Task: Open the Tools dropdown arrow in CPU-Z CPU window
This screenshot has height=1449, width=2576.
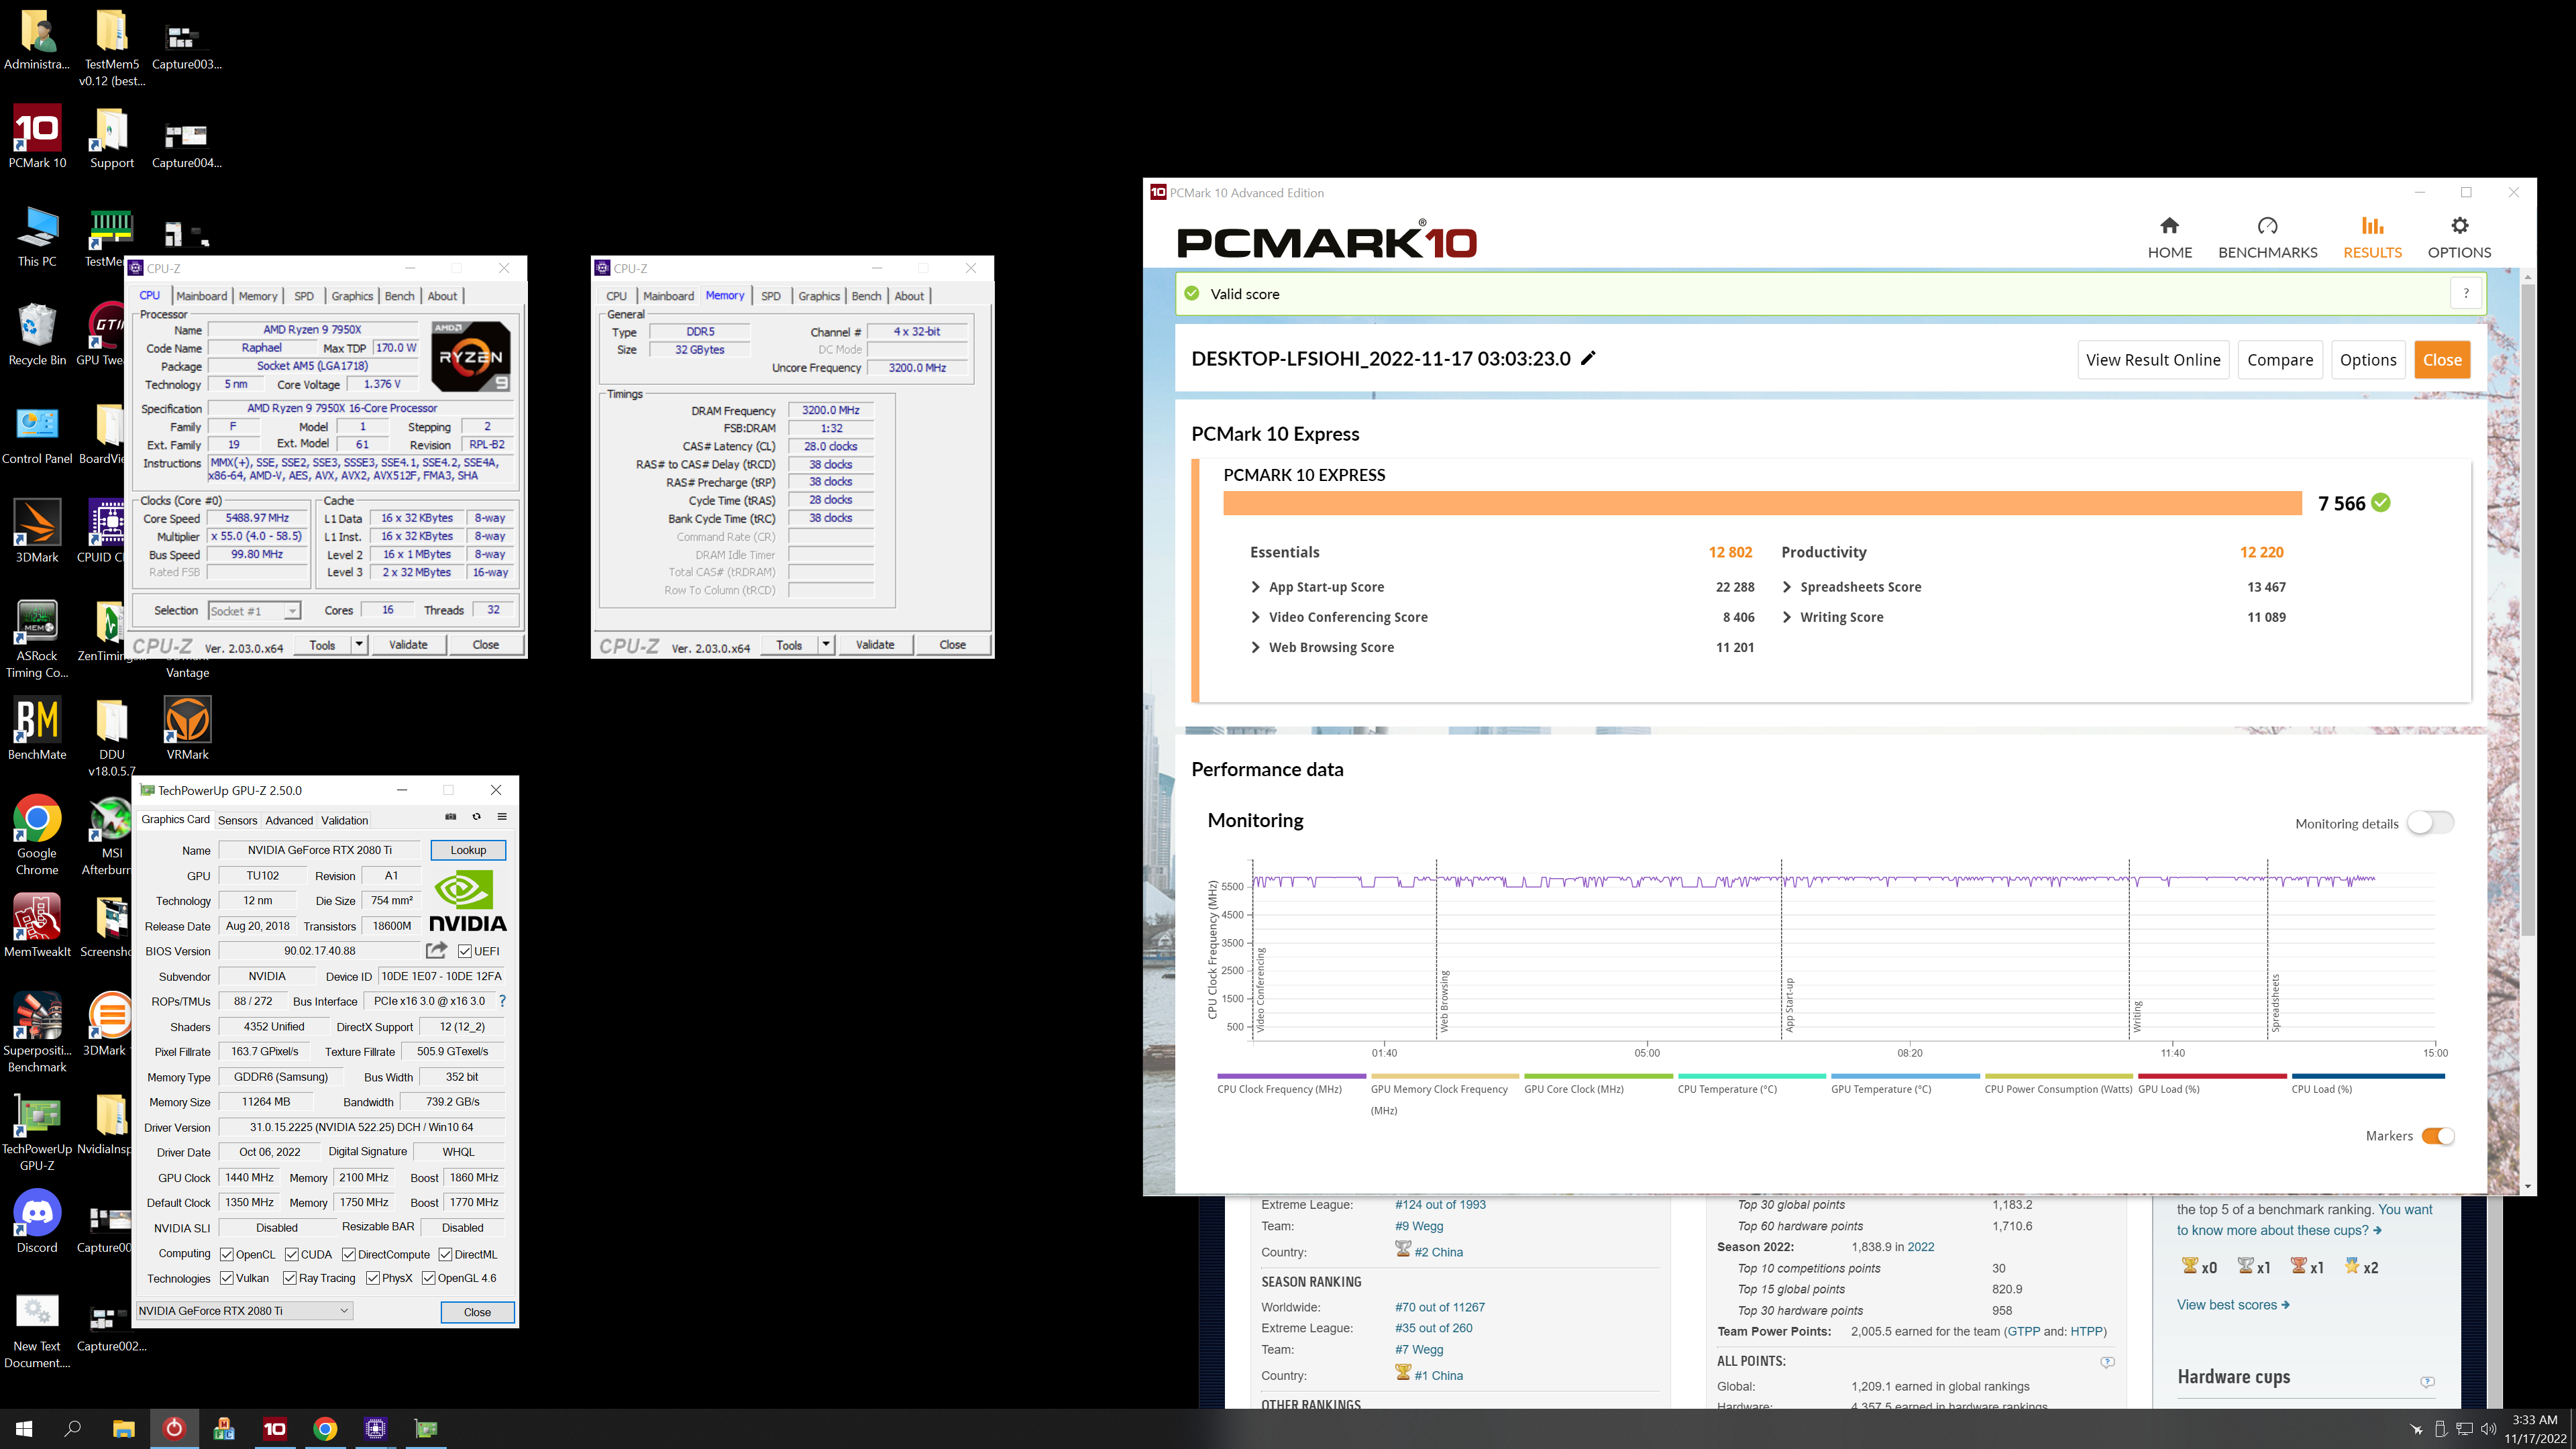Action: pyautogui.click(x=359, y=644)
